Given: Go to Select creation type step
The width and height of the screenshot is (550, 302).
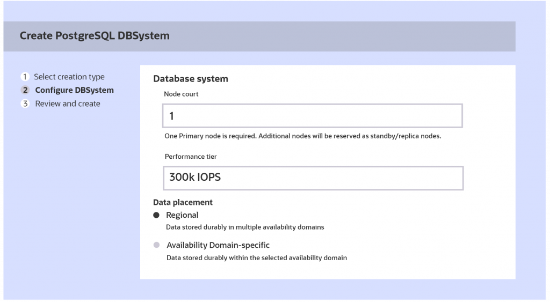Looking at the screenshot, I should (x=69, y=77).
